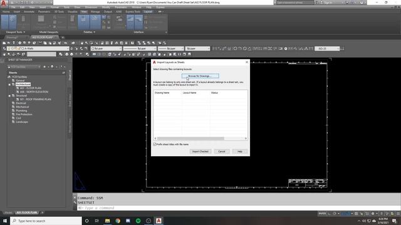Select sheet A06 - NORTH ELEVATION

(x=34, y=92)
